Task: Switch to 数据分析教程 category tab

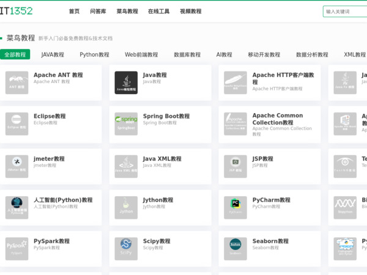Action: pos(312,55)
